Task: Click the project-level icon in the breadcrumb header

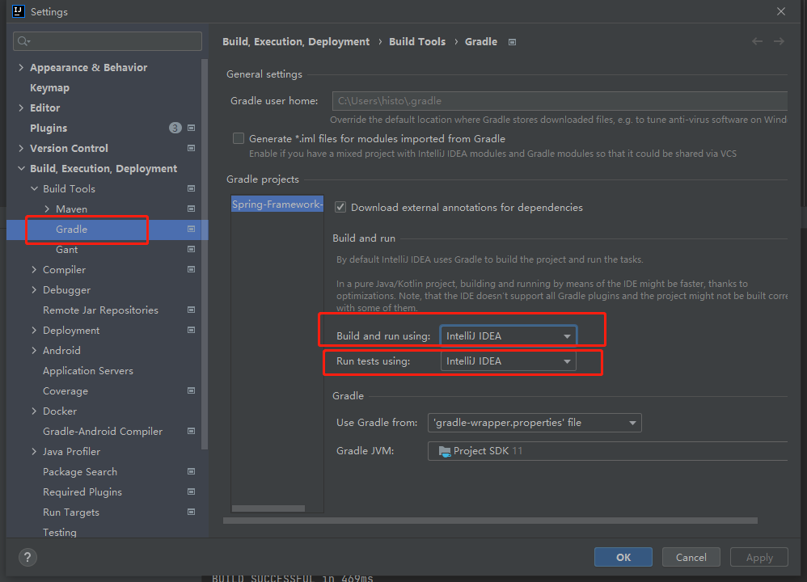Action: (512, 42)
